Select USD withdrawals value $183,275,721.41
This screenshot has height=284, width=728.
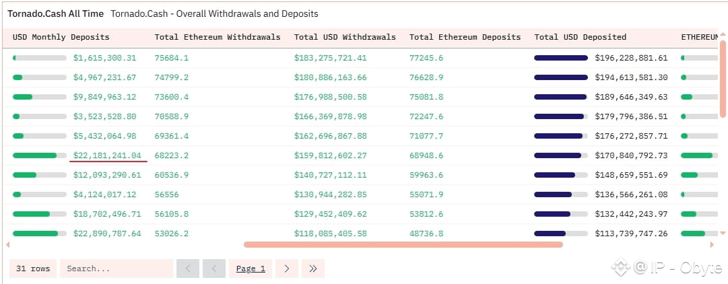tap(331, 58)
